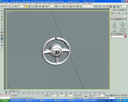128x102 pixels.
Task: Toggle the 3D Snaps magnet icon
Action: (x=67, y=6)
